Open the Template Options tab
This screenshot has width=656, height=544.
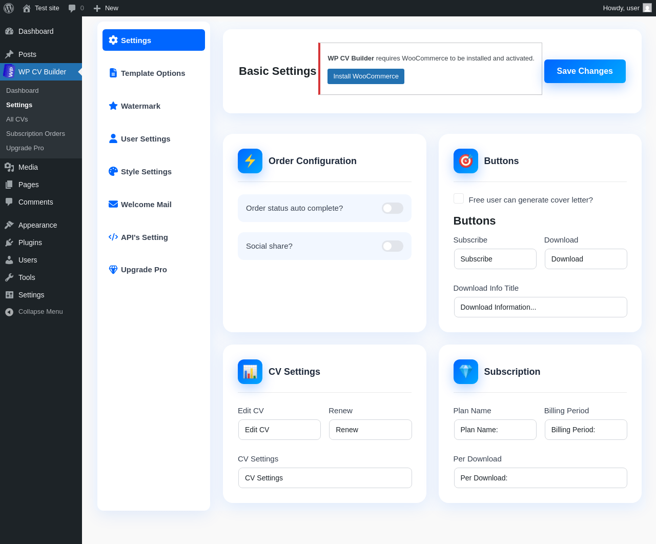[154, 73]
